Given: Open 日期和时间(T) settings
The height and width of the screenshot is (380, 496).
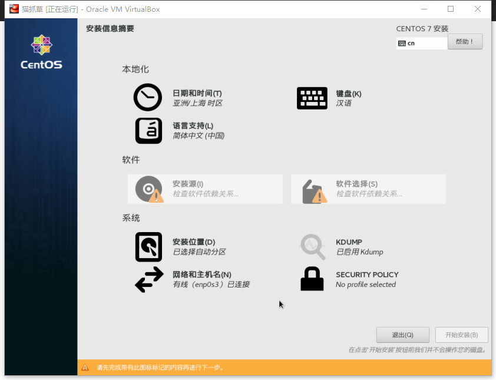Looking at the screenshot, I should click(x=197, y=93).
